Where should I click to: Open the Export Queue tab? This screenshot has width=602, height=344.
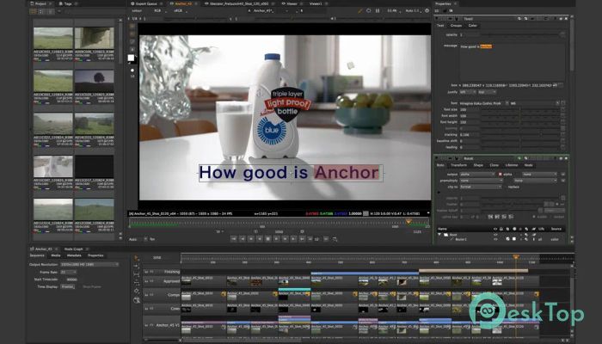pyautogui.click(x=146, y=3)
